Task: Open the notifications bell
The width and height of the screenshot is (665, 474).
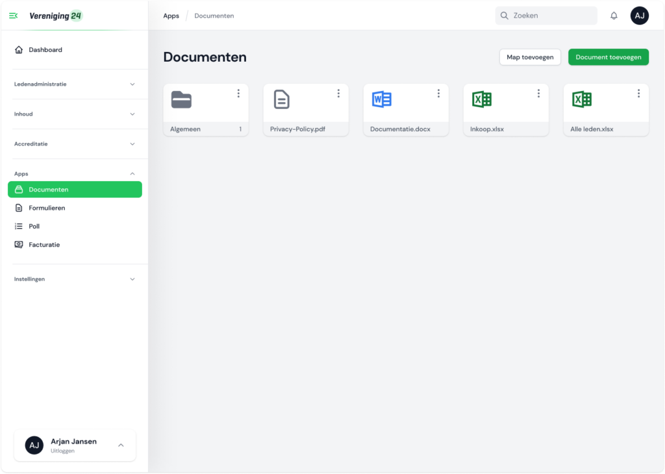Action: click(x=614, y=16)
